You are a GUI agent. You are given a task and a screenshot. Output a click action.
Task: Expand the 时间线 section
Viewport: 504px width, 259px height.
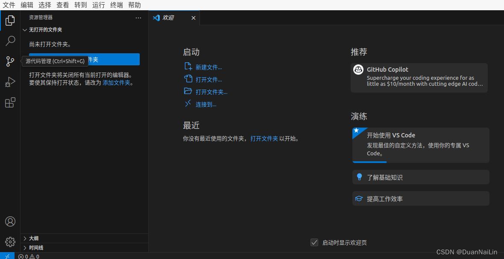tap(84, 248)
